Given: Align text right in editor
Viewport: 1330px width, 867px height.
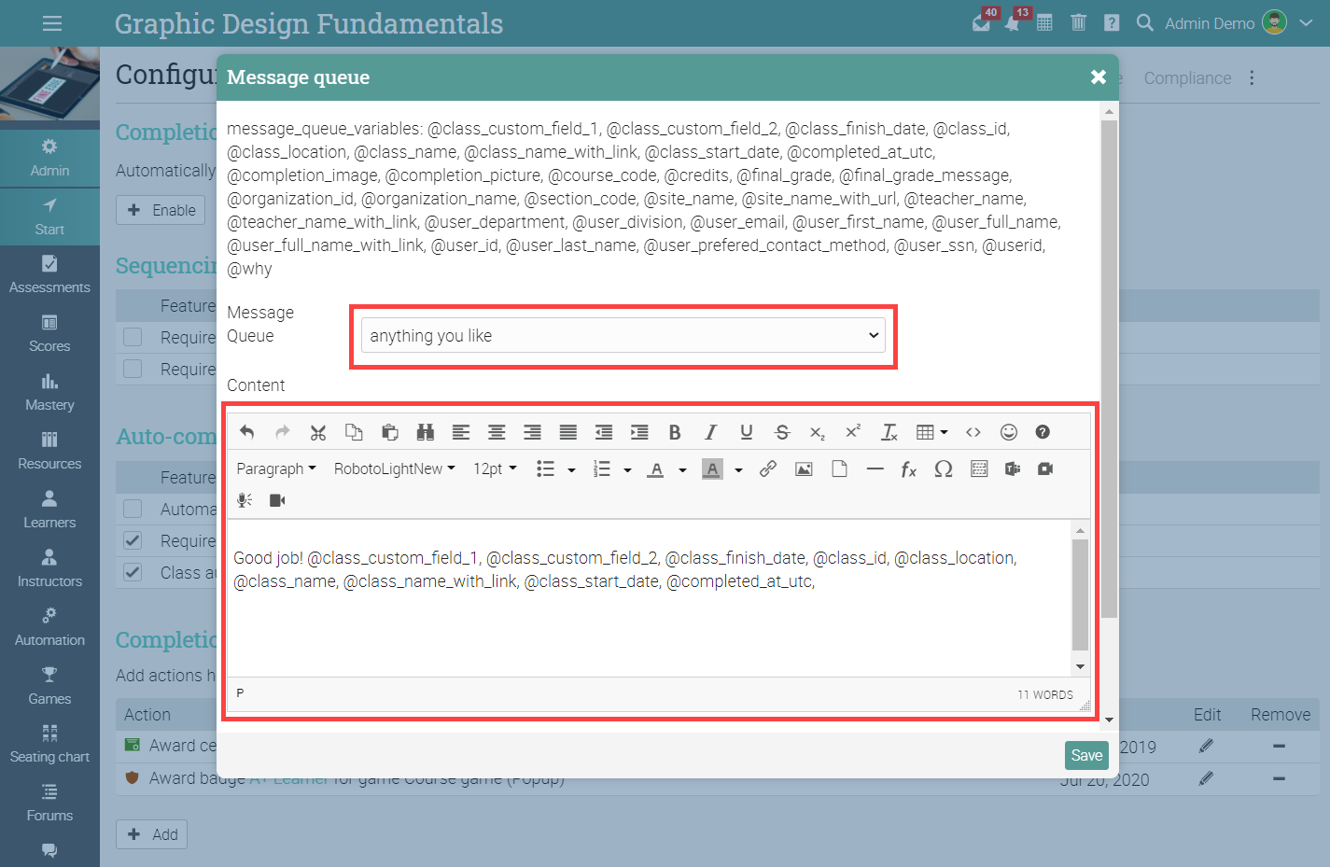Looking at the screenshot, I should tap(532, 432).
